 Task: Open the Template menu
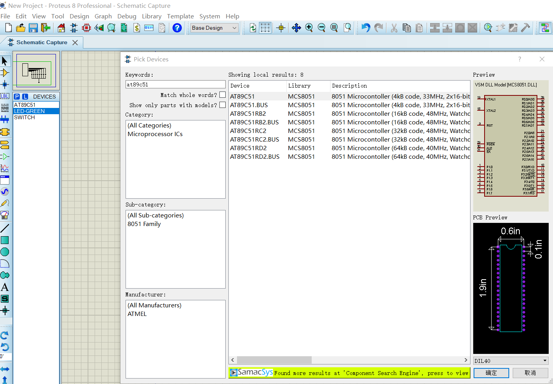pyautogui.click(x=180, y=16)
